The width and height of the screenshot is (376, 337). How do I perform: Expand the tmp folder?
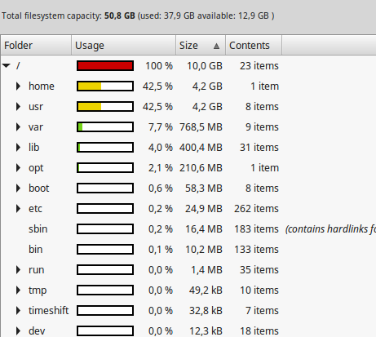tap(18, 290)
